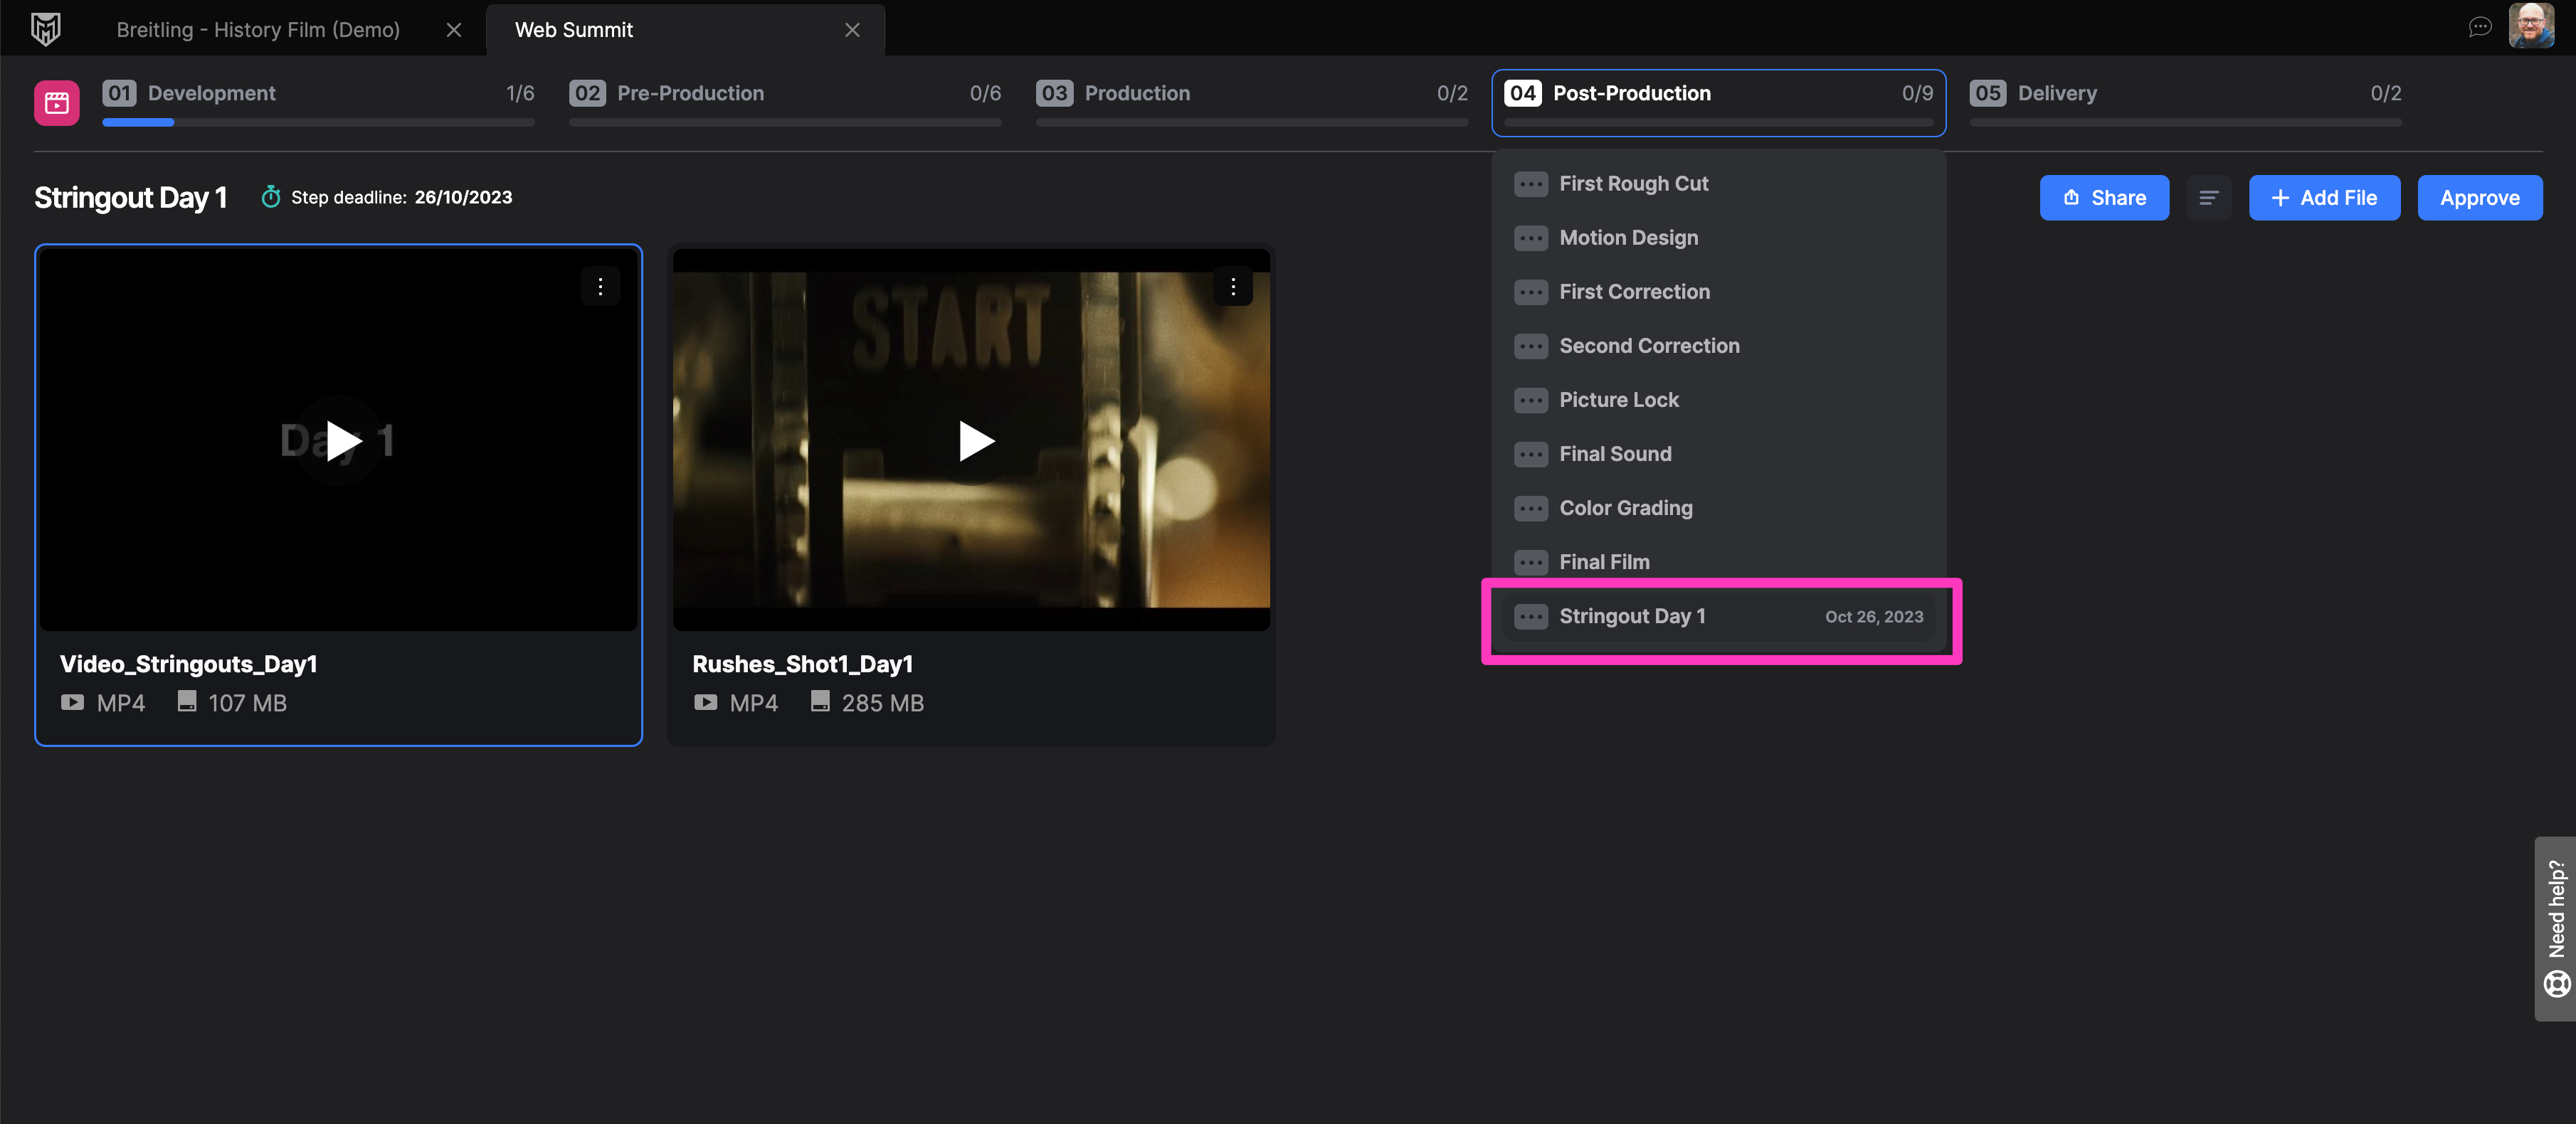Viewport: 2576px width, 1124px height.
Task: Open three-dot menu on Rushes_Shot1_Day1 card
Action: pos(1233,287)
